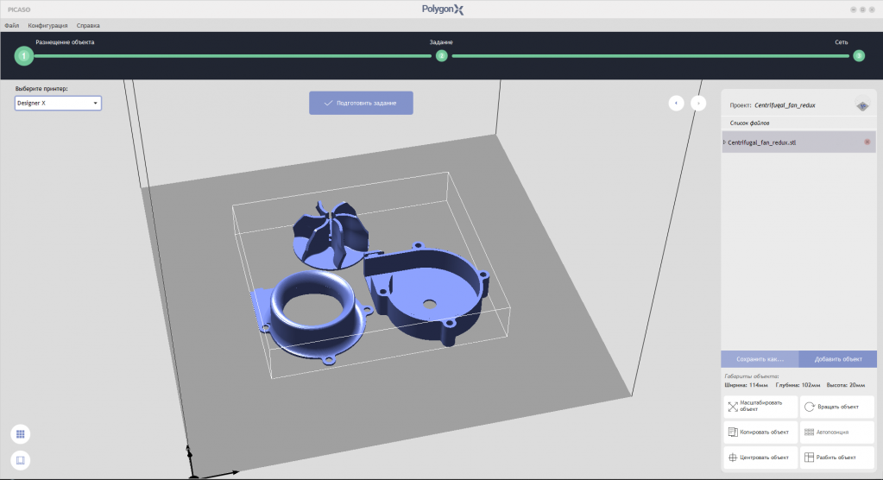Viewport: 883px width, 480px height.
Task: Click the Autoposition (Автопозиция) icon
Action: 809,432
